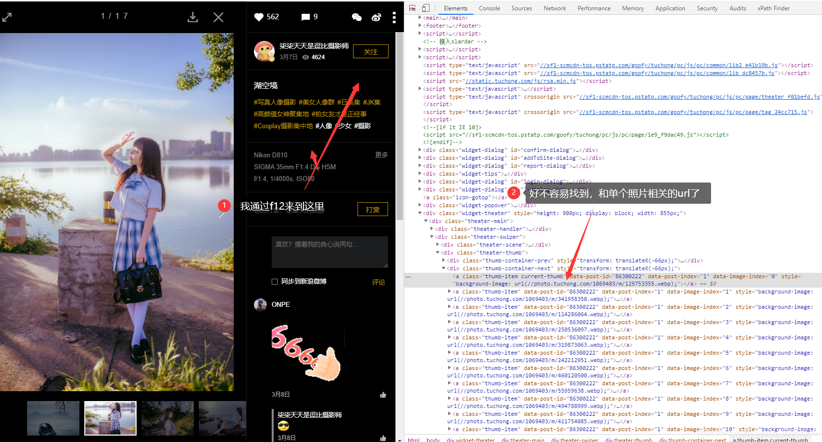
Task: Switch to the Memory tab
Action: click(x=633, y=8)
